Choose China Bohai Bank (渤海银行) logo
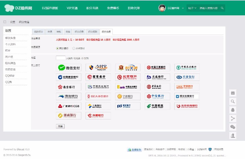The height and width of the screenshot is (159, 245). tap(69, 96)
